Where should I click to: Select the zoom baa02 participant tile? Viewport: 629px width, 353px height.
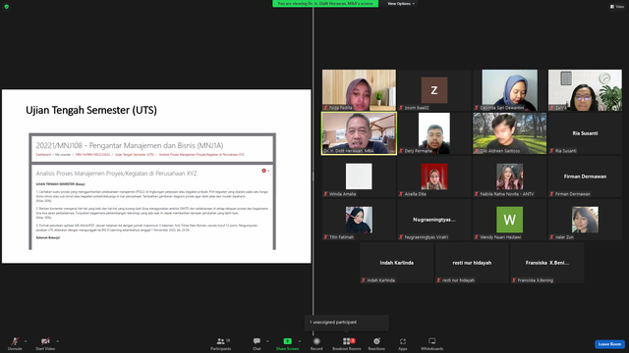tap(434, 90)
